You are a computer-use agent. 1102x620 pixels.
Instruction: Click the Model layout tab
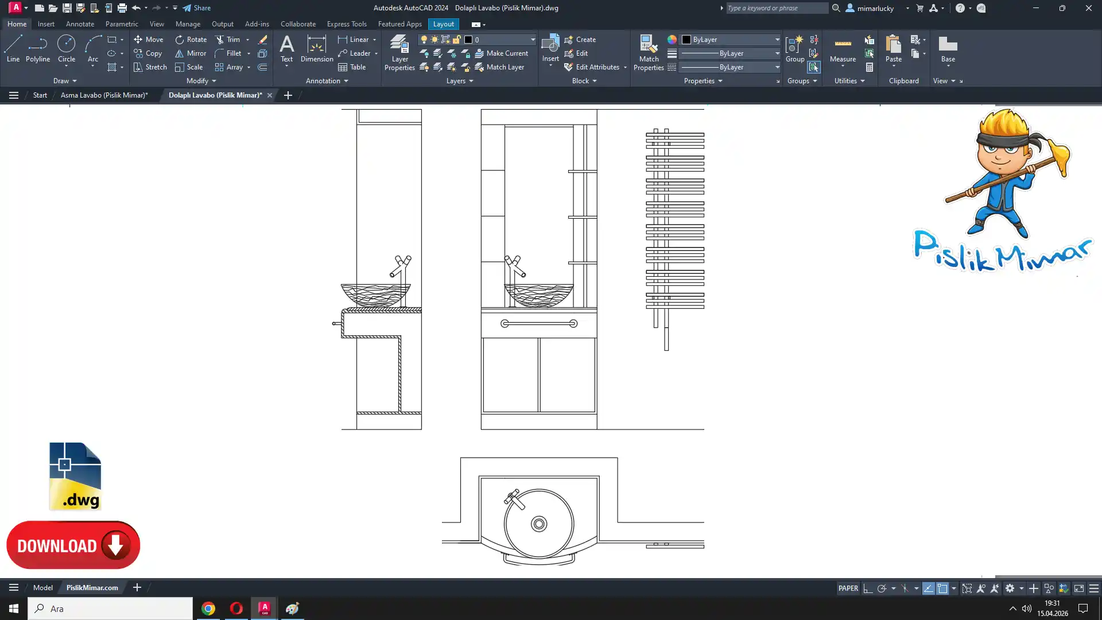(42, 588)
